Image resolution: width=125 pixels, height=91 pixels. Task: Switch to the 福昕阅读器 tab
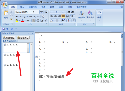(81, 7)
